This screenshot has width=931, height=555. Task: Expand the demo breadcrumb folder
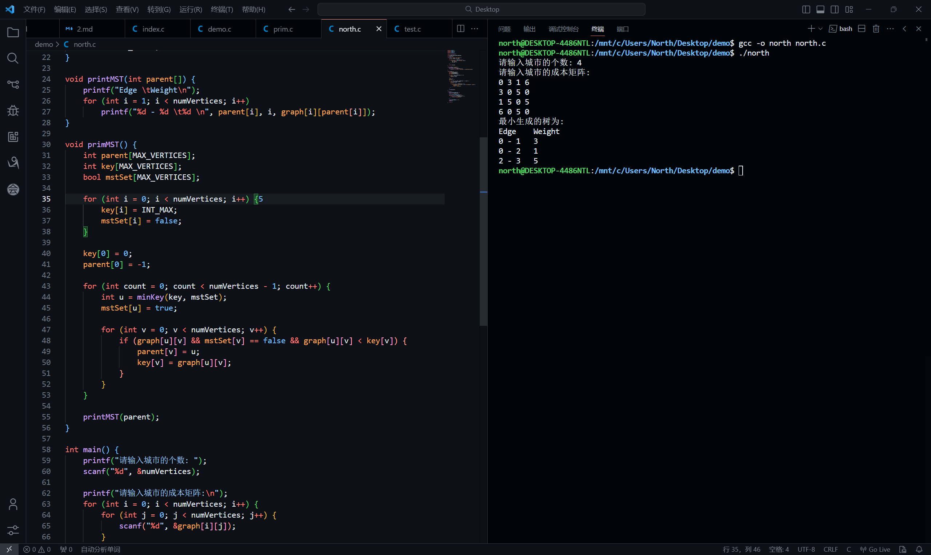tap(44, 44)
